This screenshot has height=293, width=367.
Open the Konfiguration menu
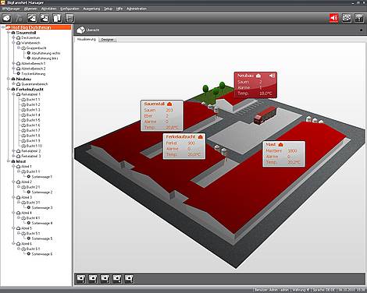coord(69,9)
